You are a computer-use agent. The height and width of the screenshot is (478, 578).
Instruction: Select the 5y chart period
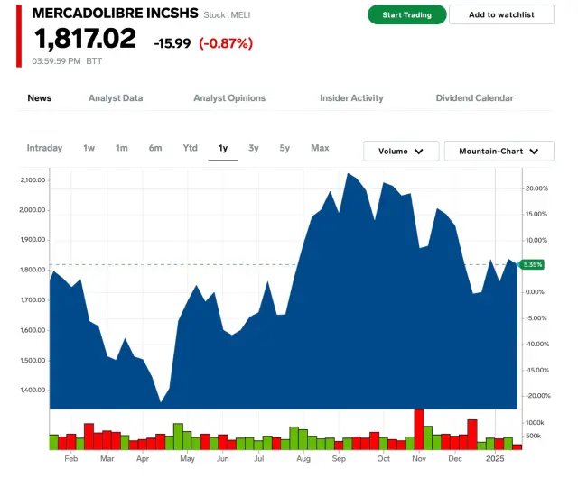coord(284,148)
